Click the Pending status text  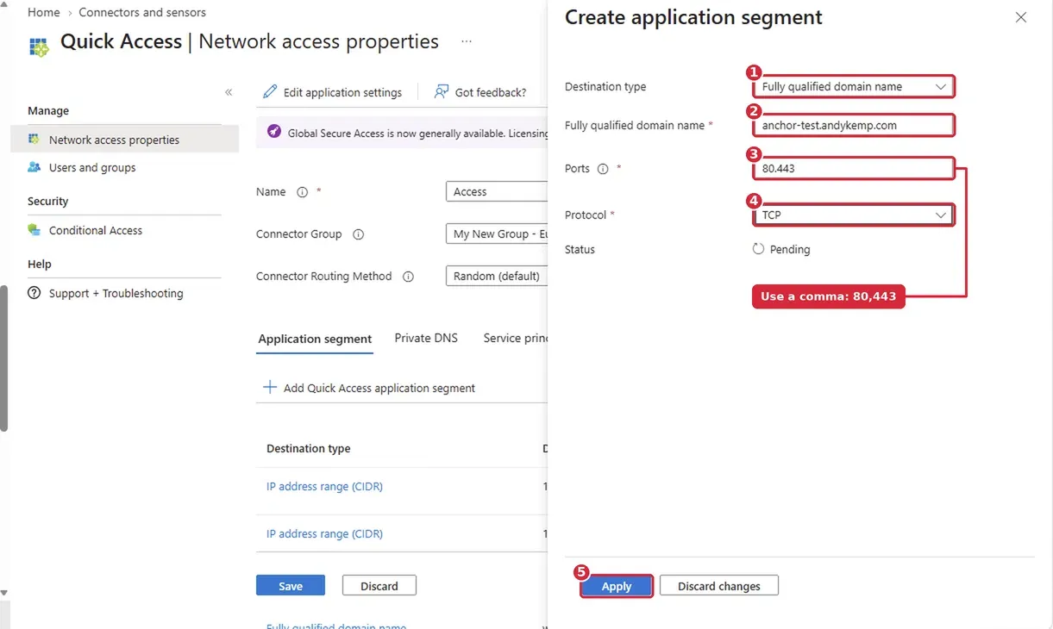pyautogui.click(x=790, y=249)
